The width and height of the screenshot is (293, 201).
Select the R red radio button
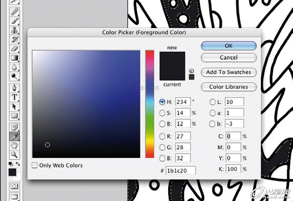[x=162, y=137]
